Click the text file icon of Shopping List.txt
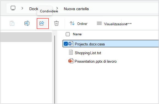This screenshot has height=104, width=159. tap(71, 52)
